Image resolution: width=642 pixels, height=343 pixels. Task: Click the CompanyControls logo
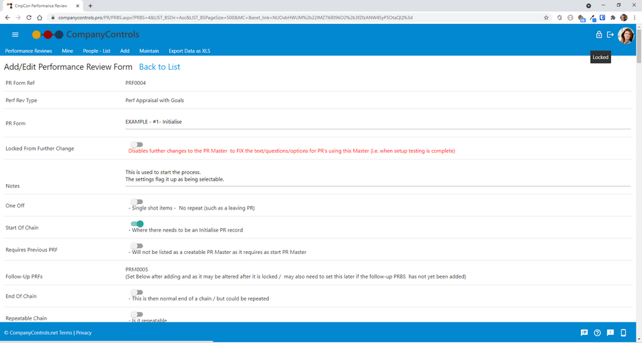pyautogui.click(x=86, y=34)
